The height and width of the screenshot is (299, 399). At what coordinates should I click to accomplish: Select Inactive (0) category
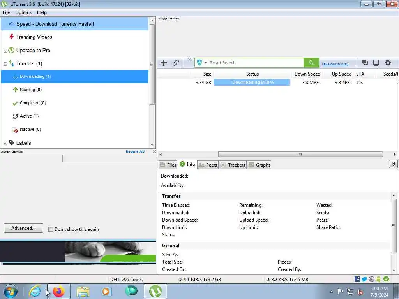click(30, 129)
